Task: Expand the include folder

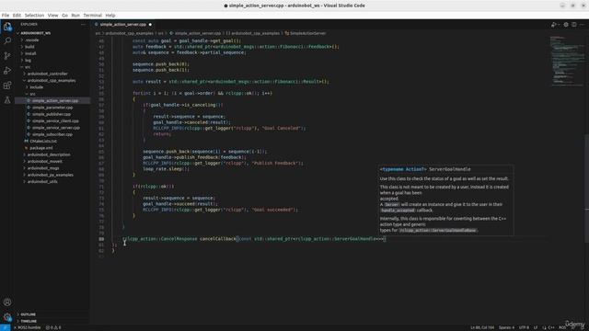Action: click(52, 87)
